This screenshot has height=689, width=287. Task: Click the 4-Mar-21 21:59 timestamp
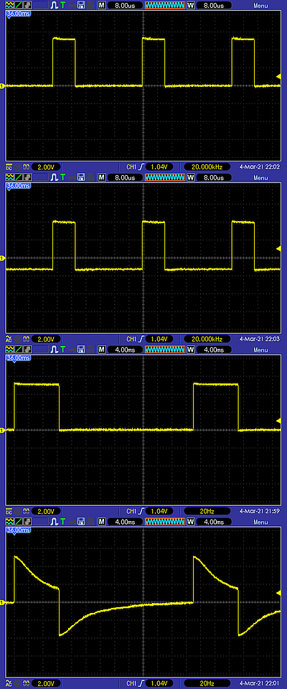[x=259, y=512]
